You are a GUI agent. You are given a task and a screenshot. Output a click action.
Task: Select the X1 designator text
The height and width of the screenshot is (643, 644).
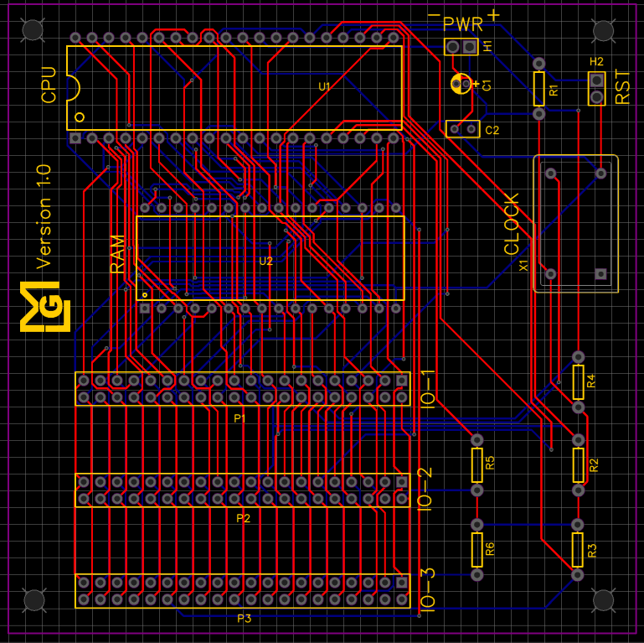point(524,266)
